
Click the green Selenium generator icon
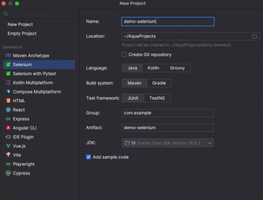click(8, 65)
